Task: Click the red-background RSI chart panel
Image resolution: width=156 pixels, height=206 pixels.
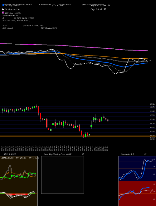Action: tap(137, 194)
